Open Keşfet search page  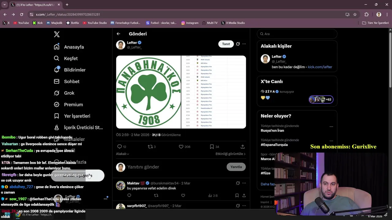click(66, 58)
